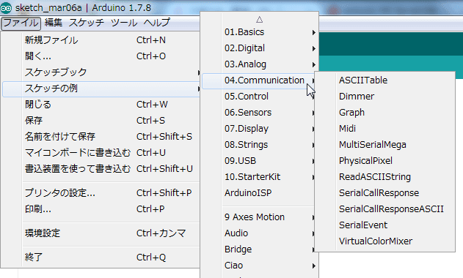Expand 03.Analog examples submenu
This screenshot has height=278, width=463.
pos(259,64)
